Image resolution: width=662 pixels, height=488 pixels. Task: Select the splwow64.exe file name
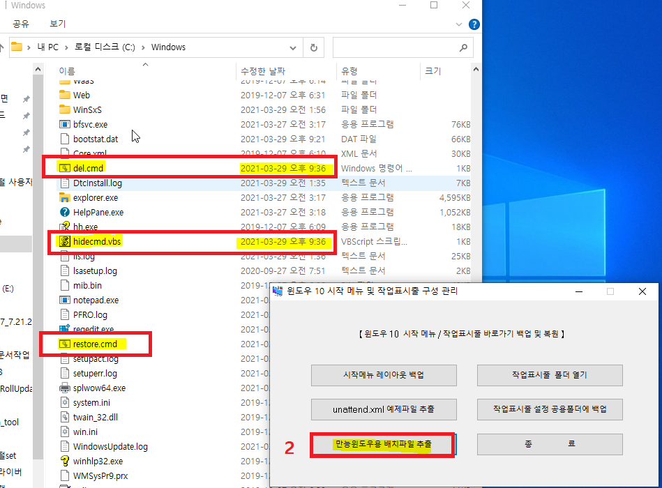point(99,388)
